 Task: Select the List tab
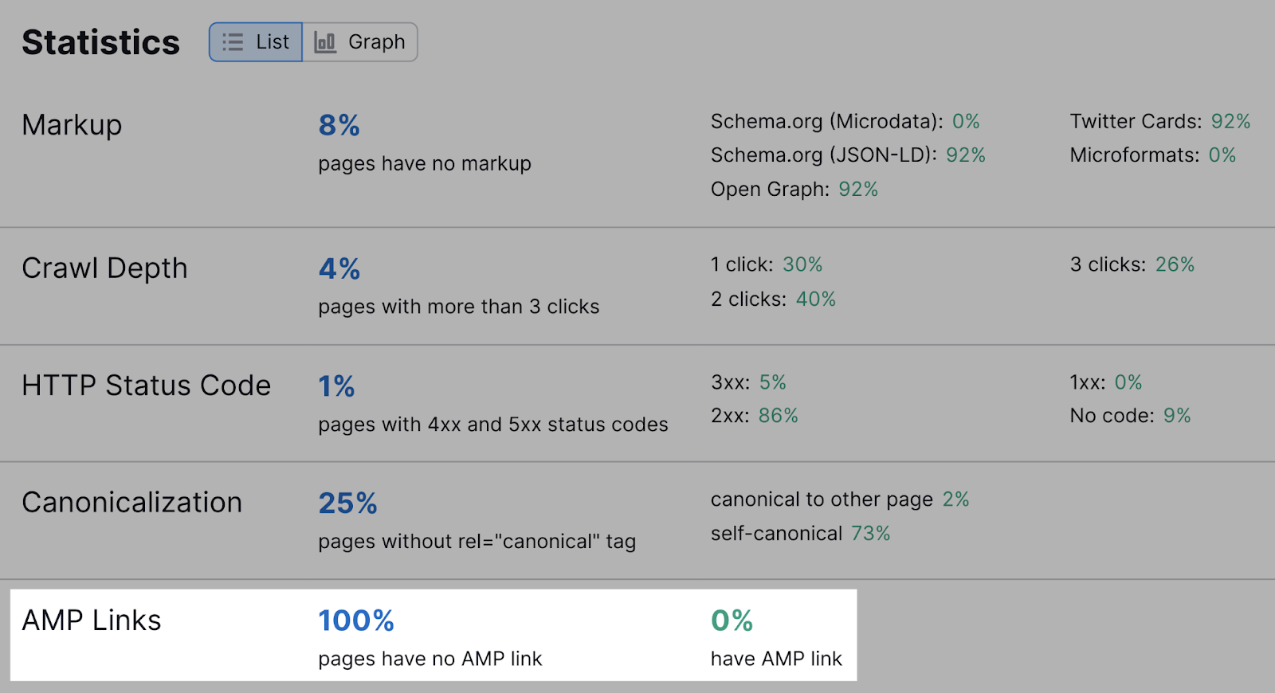point(255,42)
